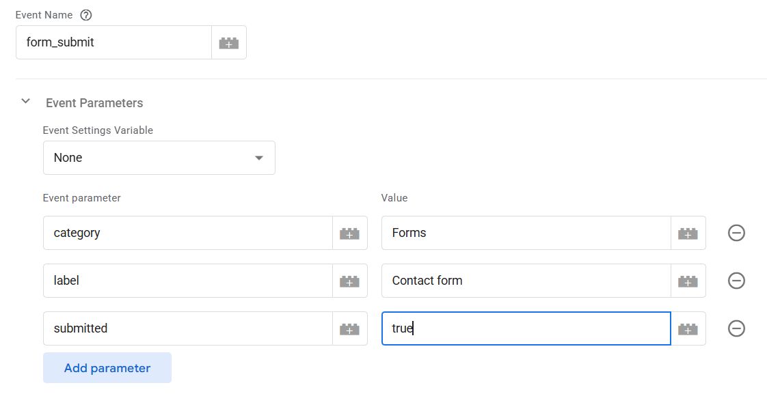Click inside the true value field

tap(520, 328)
